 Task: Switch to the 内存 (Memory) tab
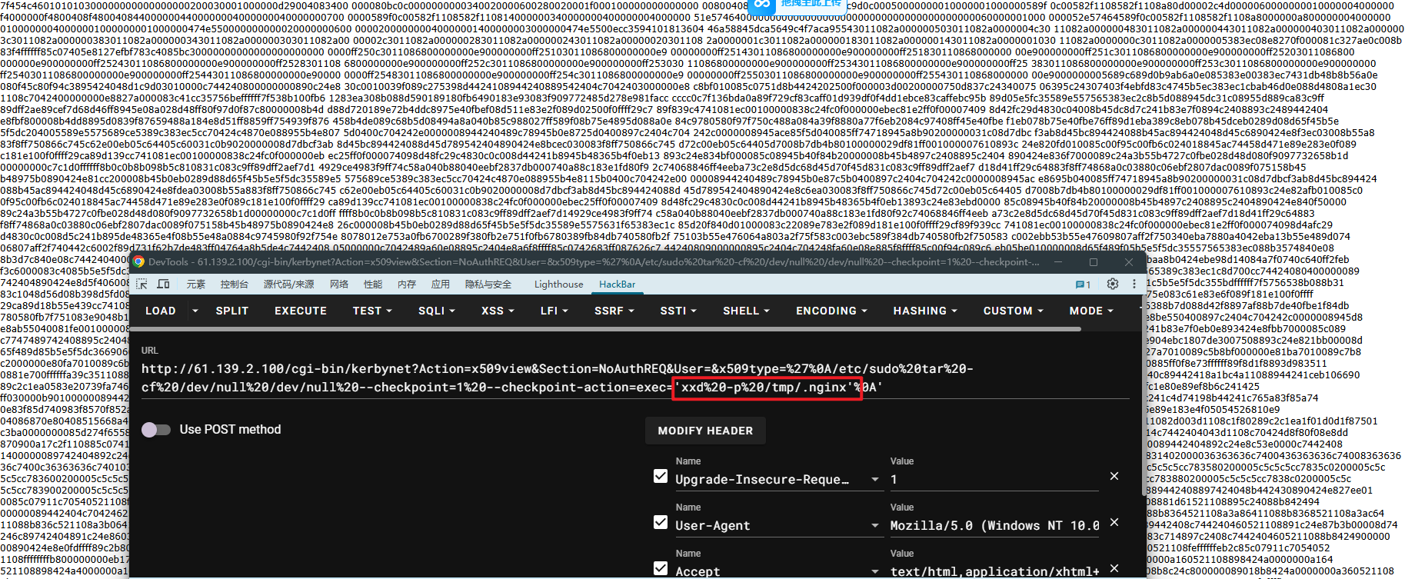click(407, 284)
